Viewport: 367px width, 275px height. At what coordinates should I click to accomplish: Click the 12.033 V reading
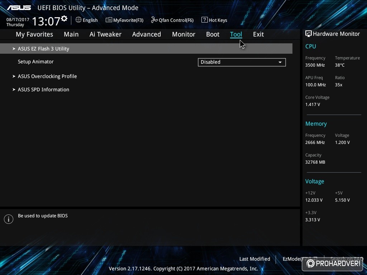(314, 200)
